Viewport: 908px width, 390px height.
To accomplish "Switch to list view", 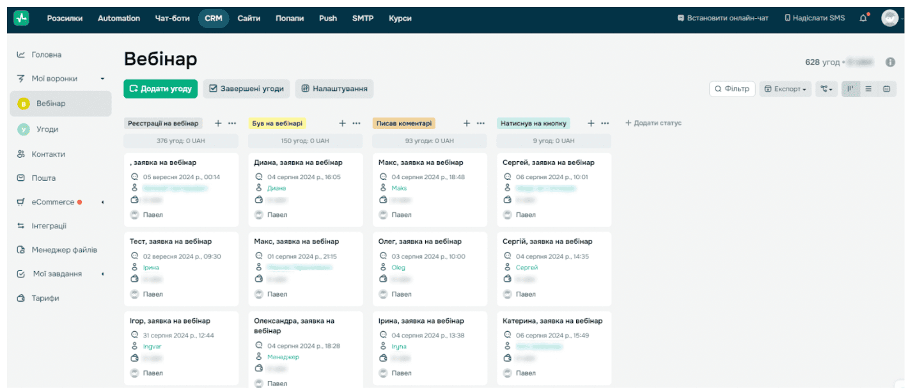I will click(x=868, y=89).
